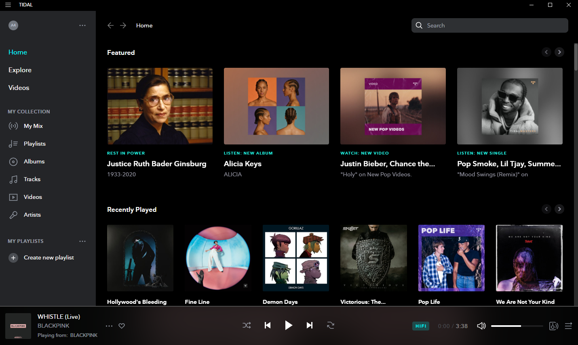Viewport: 578px width, 345px height.
Task: Open the Demon Days title text
Action: point(280,302)
